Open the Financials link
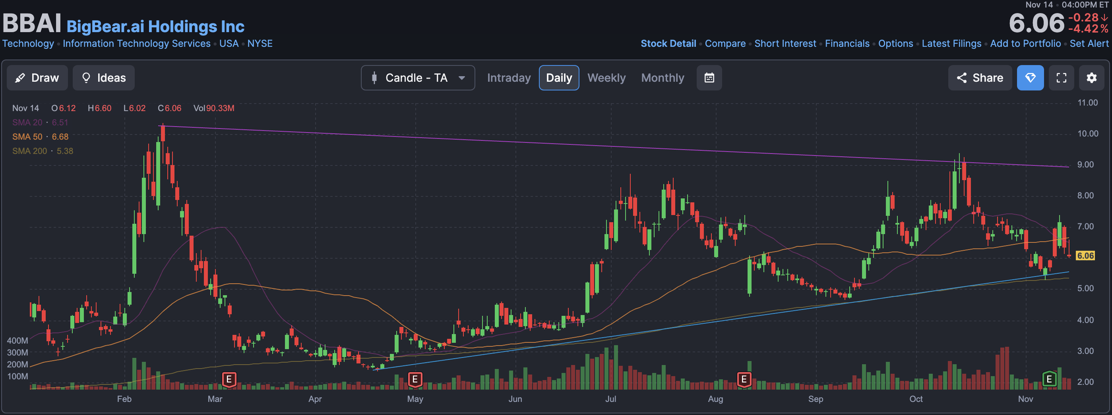The image size is (1112, 415). pos(847,44)
